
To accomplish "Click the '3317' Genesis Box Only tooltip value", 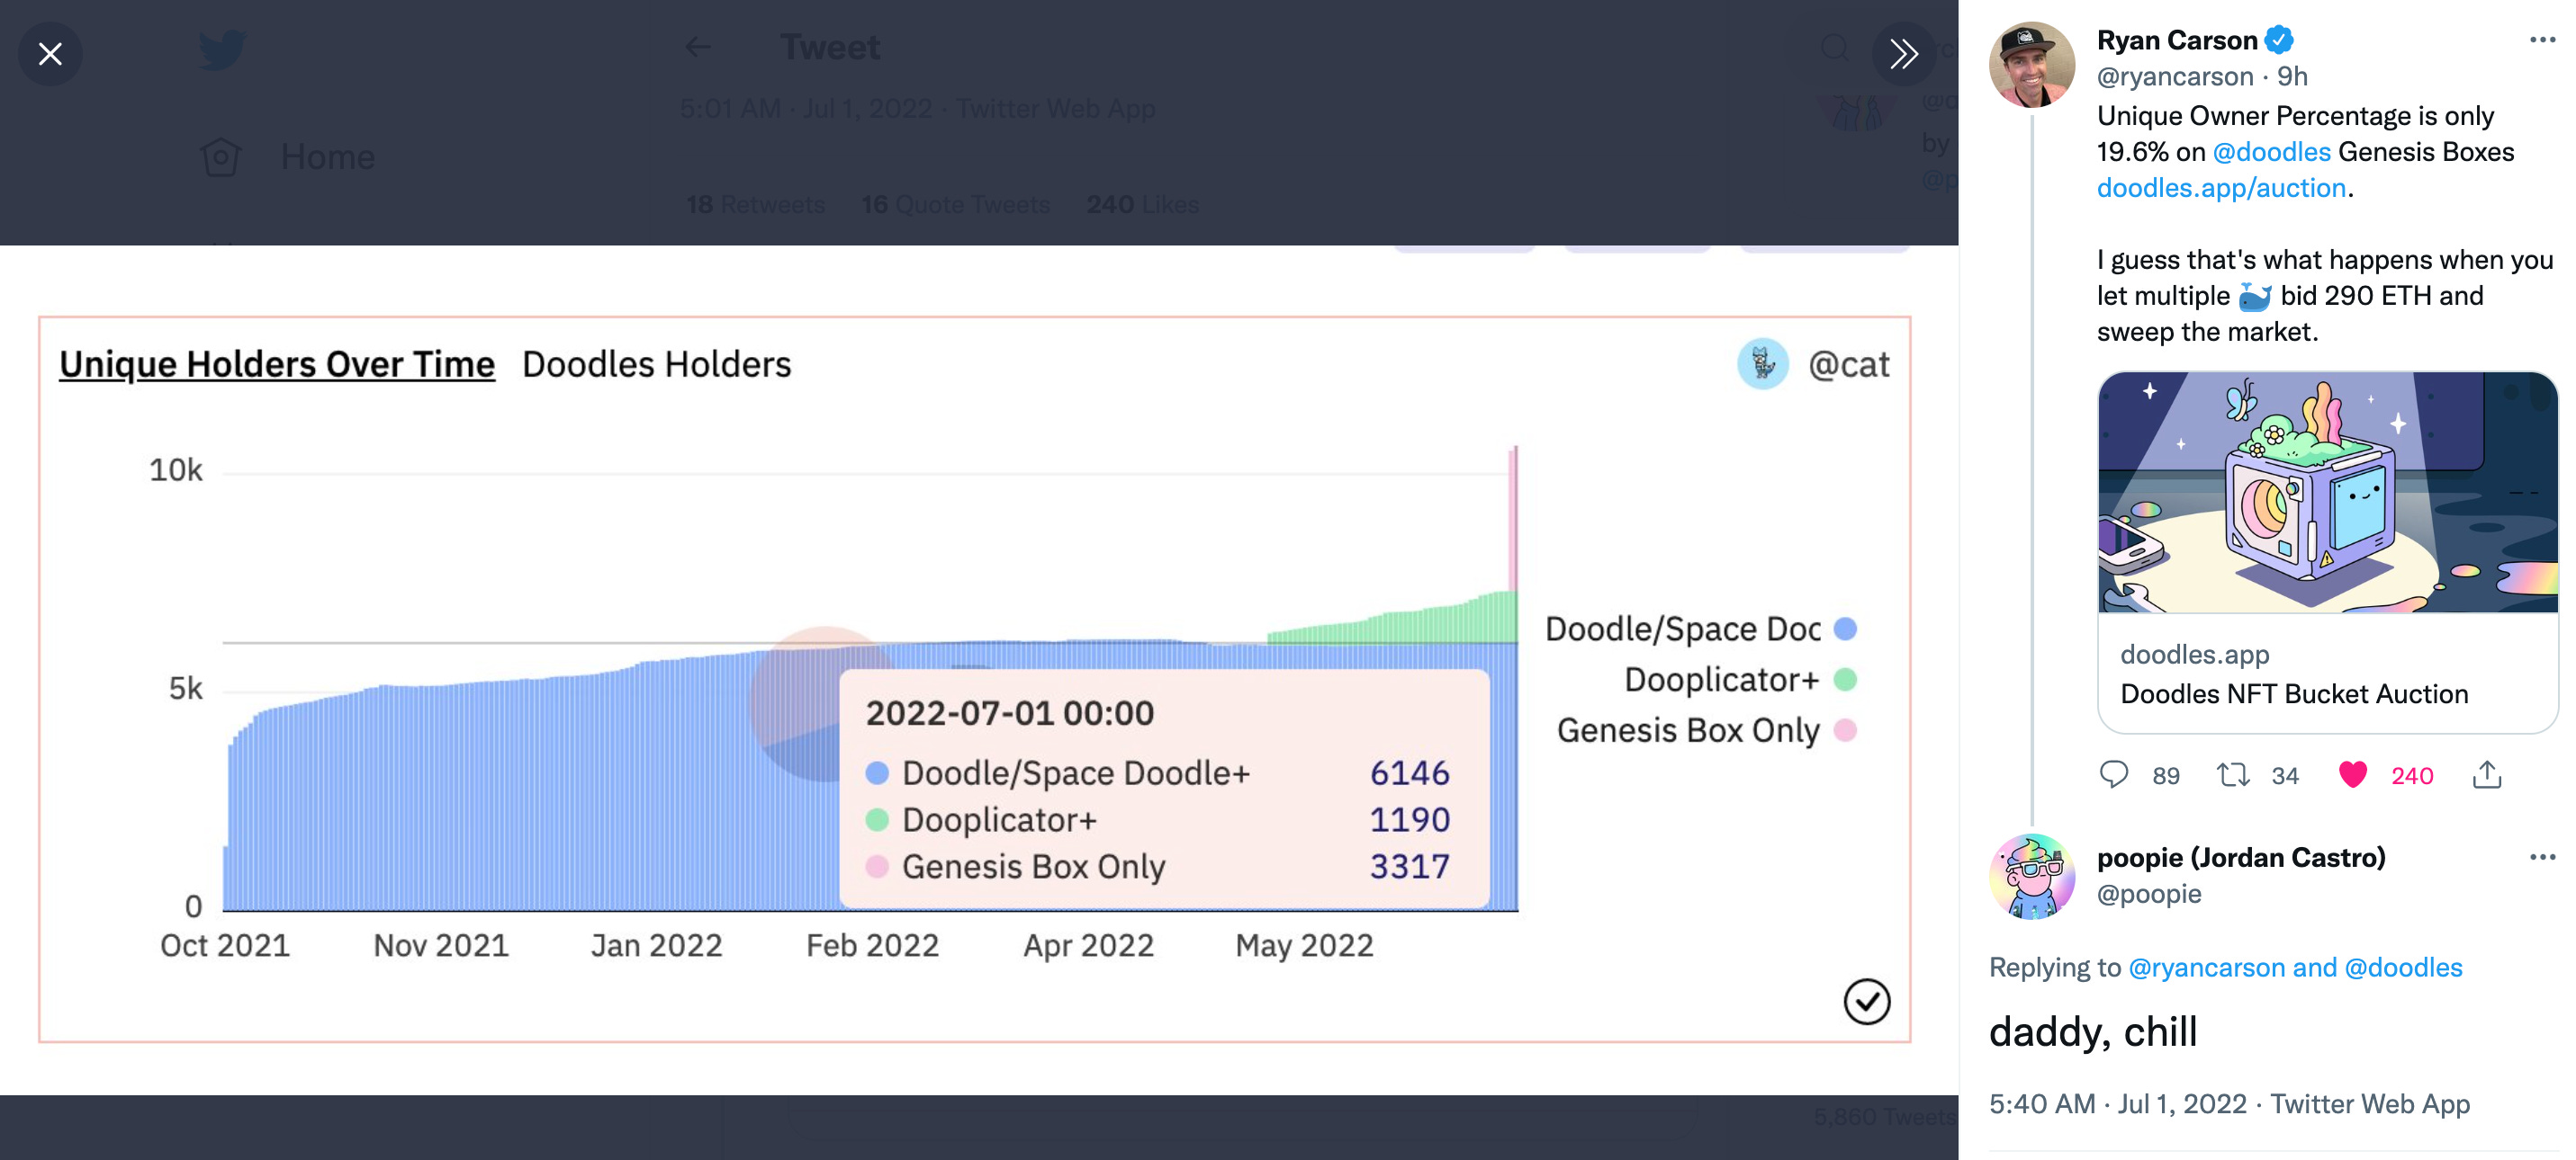I will (1409, 866).
